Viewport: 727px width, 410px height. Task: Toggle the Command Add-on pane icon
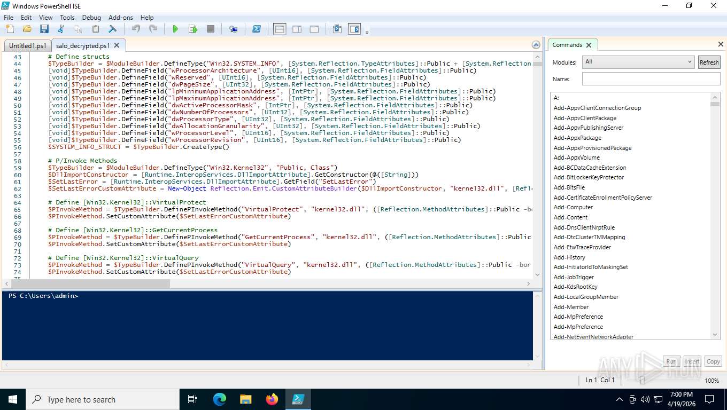pos(354,29)
